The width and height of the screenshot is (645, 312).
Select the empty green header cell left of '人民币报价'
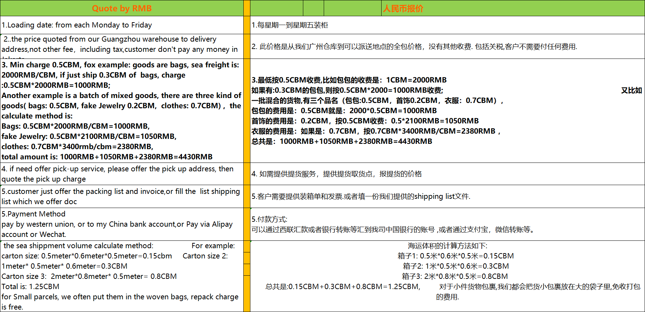[x=353, y=8]
